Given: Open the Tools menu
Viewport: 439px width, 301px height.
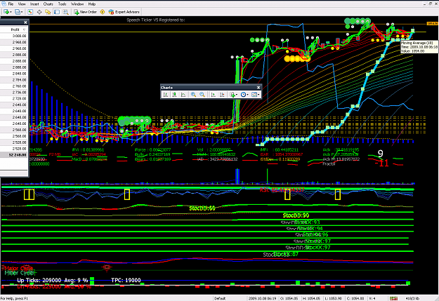Looking at the screenshot, I should click(62, 4).
